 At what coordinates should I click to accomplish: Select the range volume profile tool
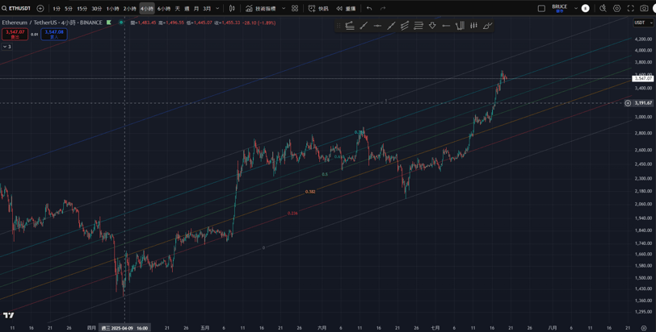click(460, 26)
